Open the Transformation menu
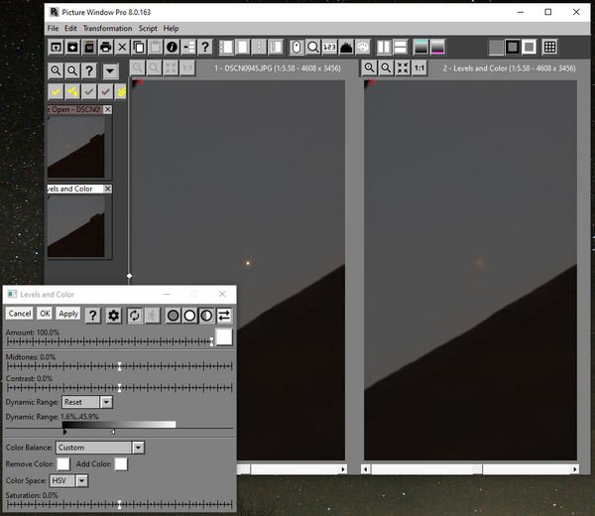The width and height of the screenshot is (595, 516). pyautogui.click(x=107, y=29)
